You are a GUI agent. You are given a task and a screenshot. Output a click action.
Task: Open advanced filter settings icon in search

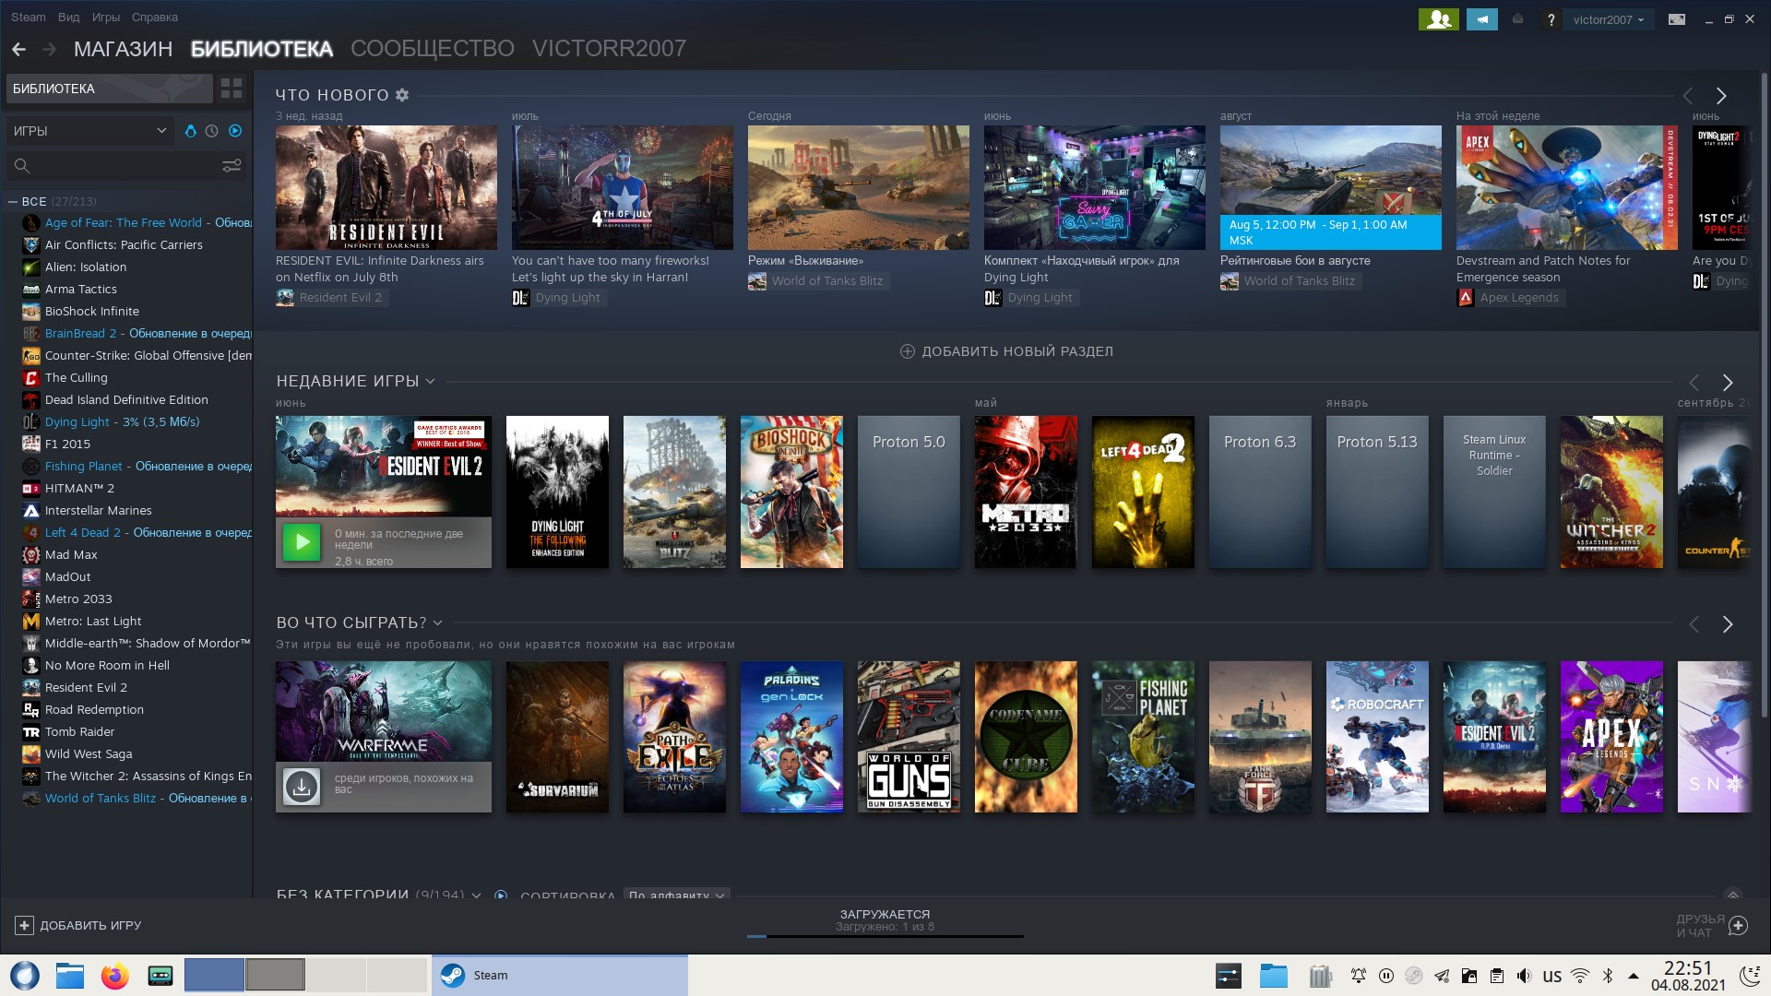click(232, 166)
